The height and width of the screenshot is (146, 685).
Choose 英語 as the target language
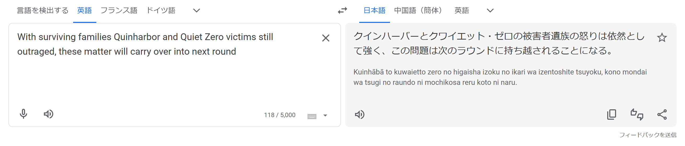click(461, 11)
